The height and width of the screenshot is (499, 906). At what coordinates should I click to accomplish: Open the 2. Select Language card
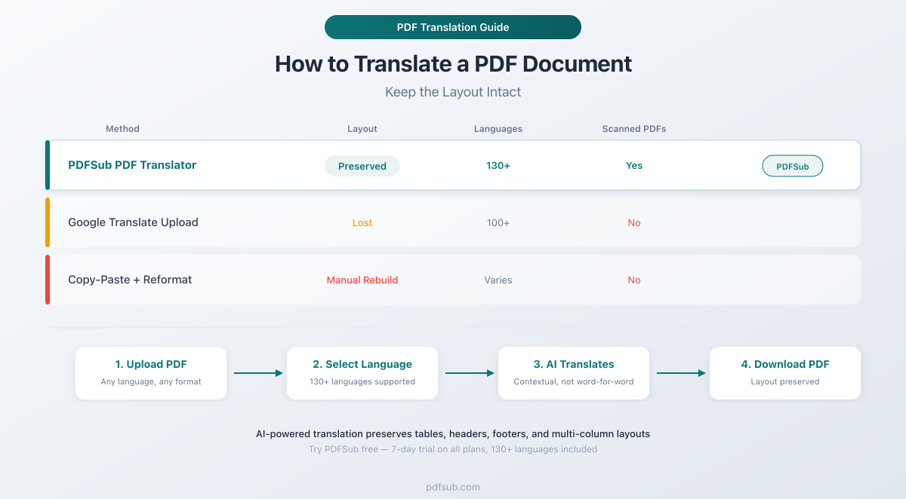(x=362, y=373)
